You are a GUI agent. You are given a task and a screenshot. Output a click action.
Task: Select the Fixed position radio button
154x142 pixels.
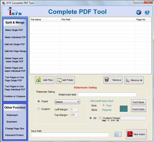[x=39, y=101]
